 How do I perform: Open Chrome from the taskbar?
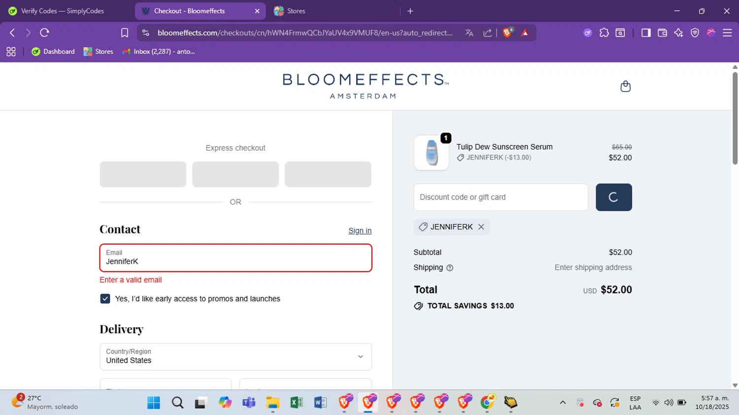pos(487,403)
